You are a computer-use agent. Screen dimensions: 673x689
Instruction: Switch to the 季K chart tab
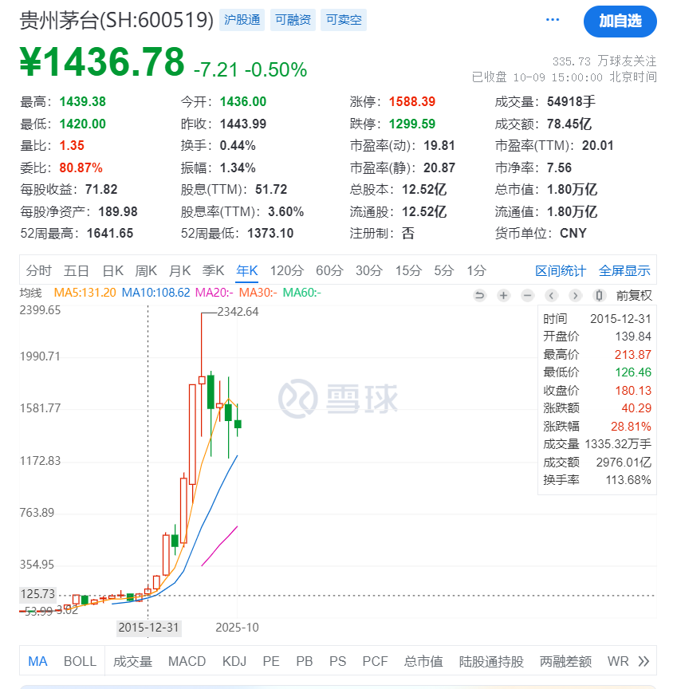214,270
